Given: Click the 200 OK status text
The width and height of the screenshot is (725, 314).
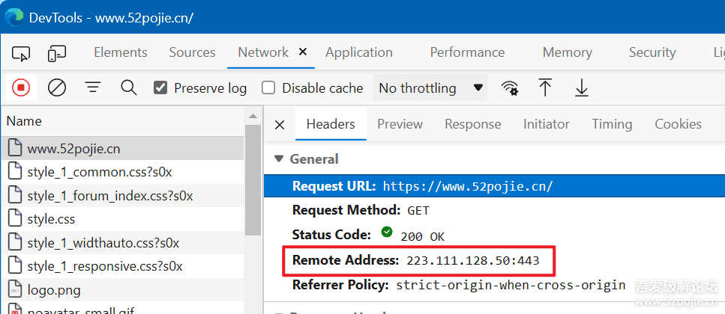Looking at the screenshot, I should coord(422,236).
